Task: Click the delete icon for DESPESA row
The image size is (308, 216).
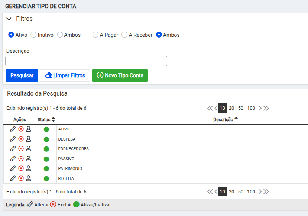Action: (x=21, y=139)
